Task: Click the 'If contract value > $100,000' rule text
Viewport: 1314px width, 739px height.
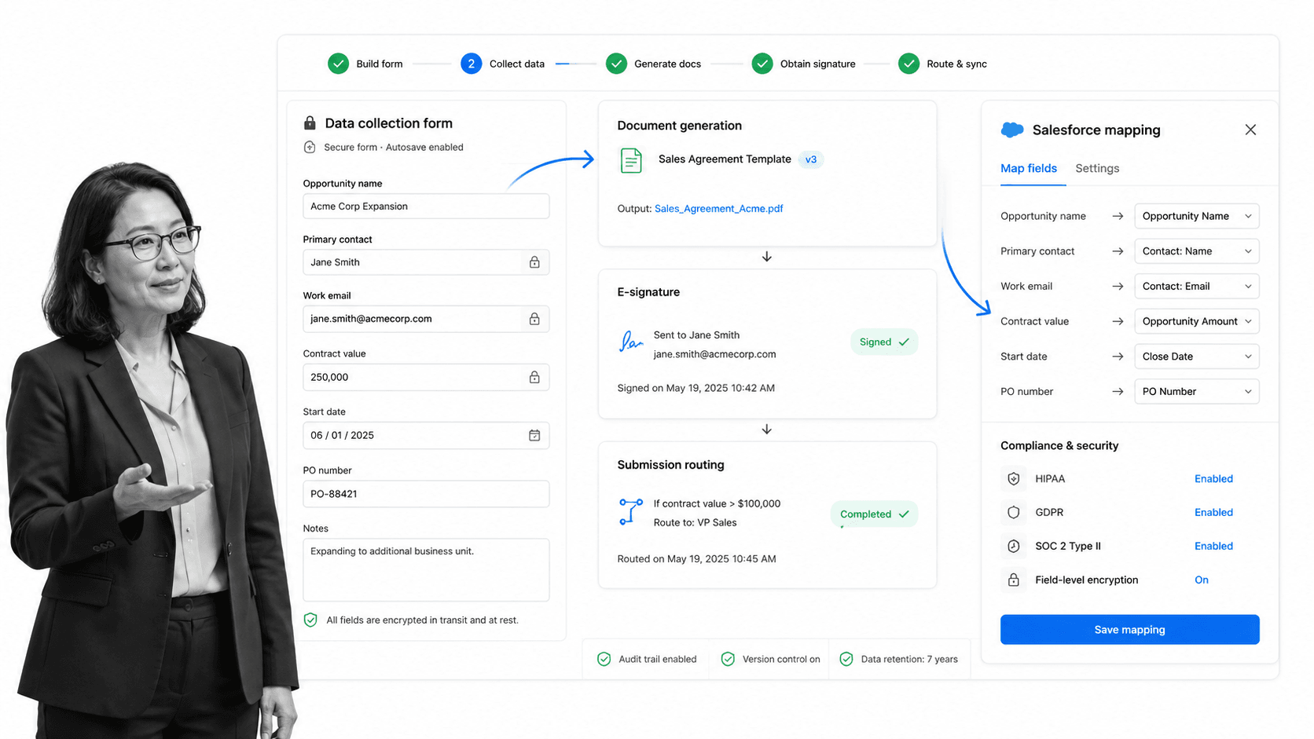Action: [717, 503]
